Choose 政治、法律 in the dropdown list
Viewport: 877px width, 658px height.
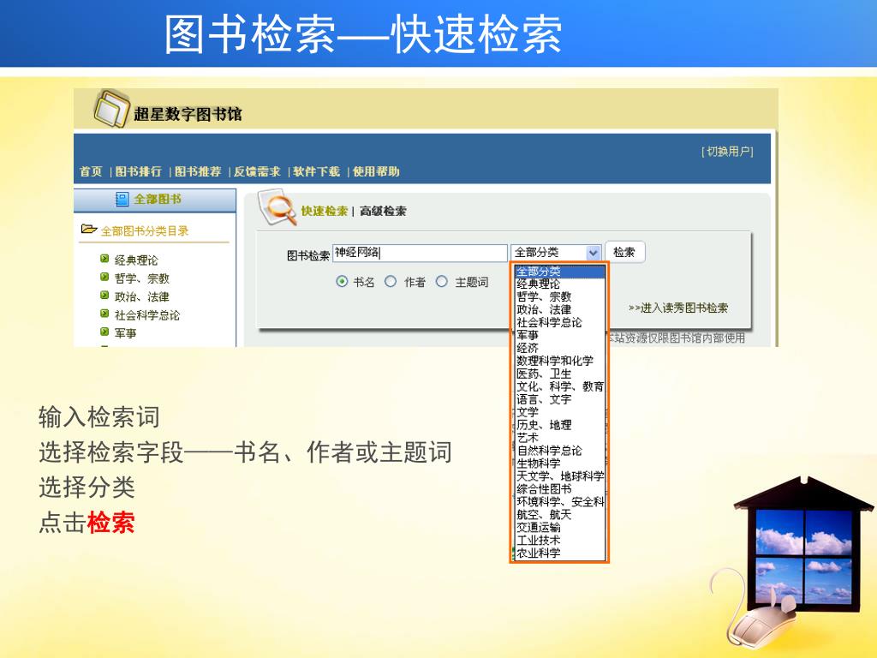[x=559, y=310]
